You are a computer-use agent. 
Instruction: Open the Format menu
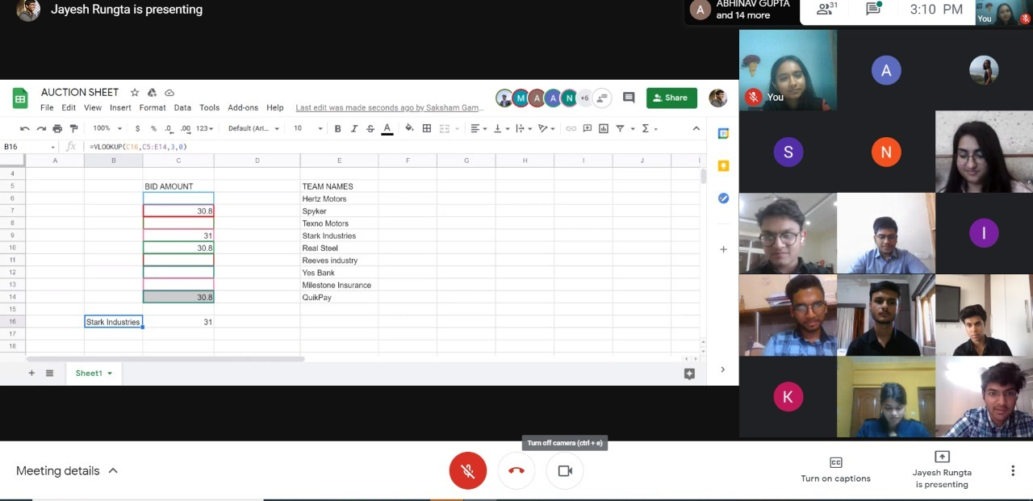point(153,107)
